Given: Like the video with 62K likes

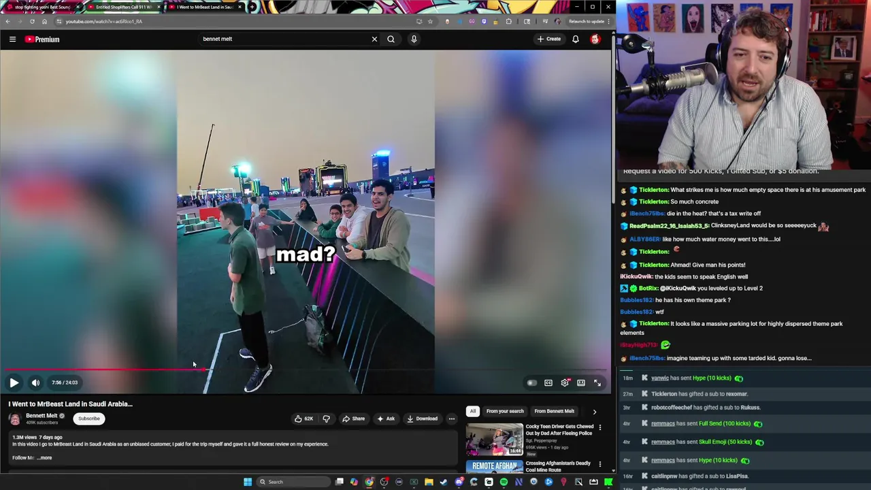Looking at the screenshot, I should pyautogui.click(x=303, y=419).
